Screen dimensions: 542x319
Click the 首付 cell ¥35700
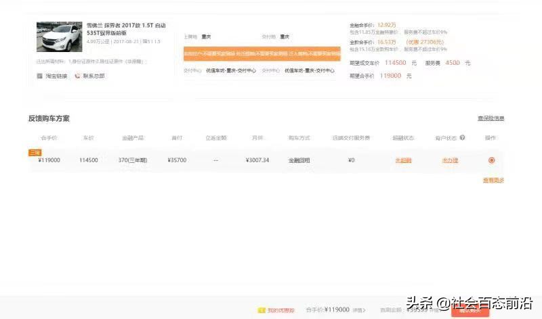[177, 160]
